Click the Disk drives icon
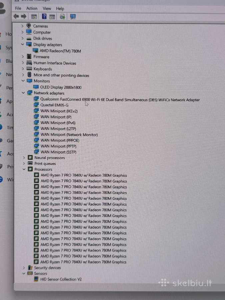 (x=29, y=38)
